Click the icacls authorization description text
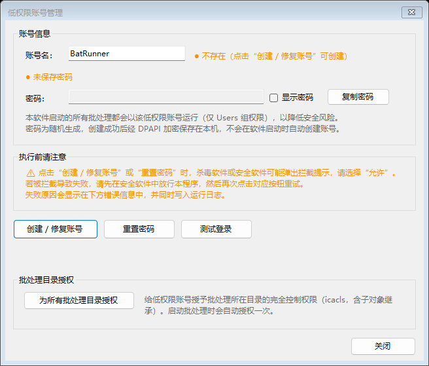The height and width of the screenshot is (366, 429). (x=268, y=305)
